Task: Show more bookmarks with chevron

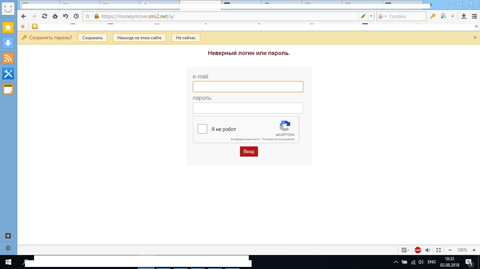Action: 476,26
